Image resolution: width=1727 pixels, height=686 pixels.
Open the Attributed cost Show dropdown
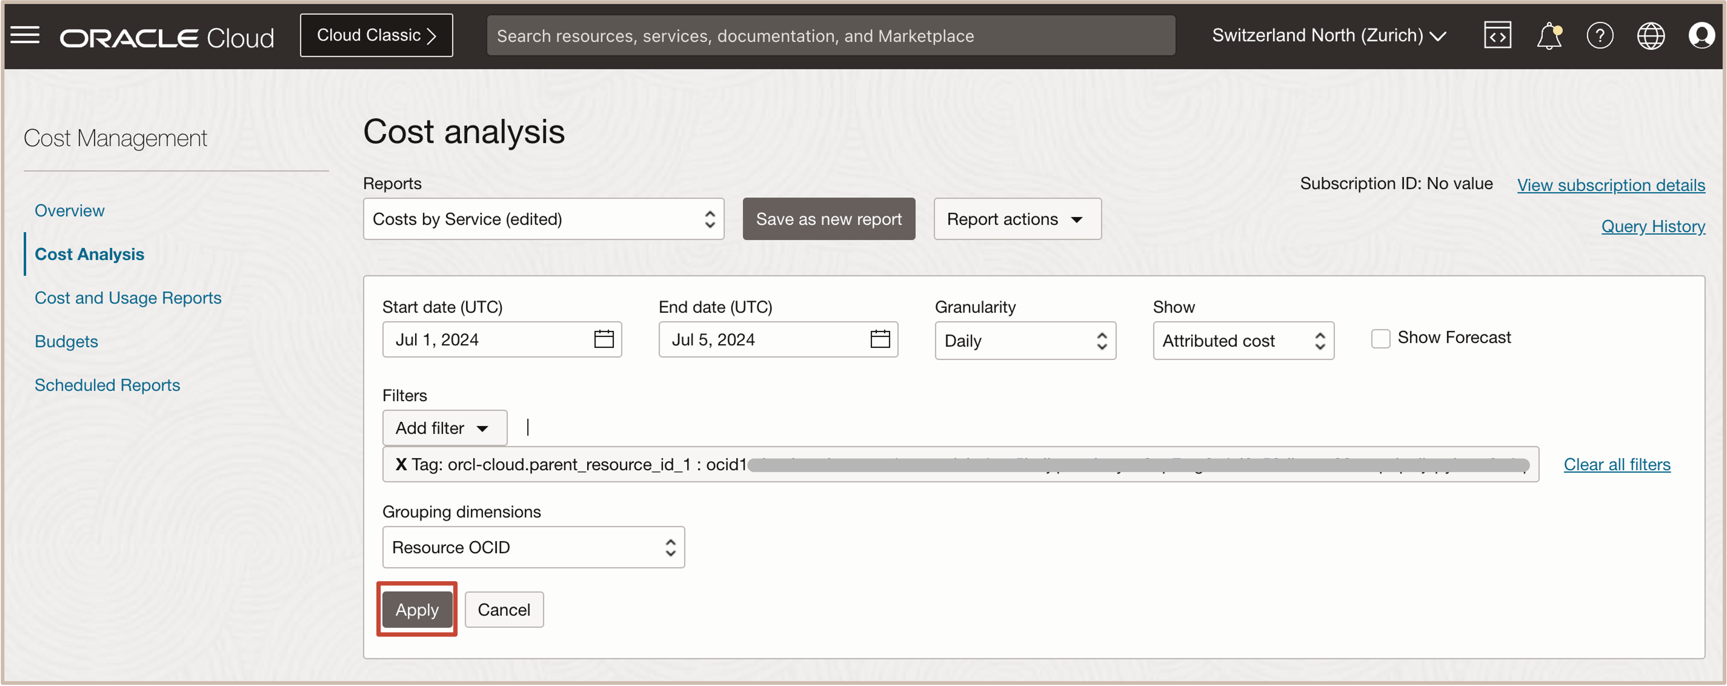[x=1242, y=341]
